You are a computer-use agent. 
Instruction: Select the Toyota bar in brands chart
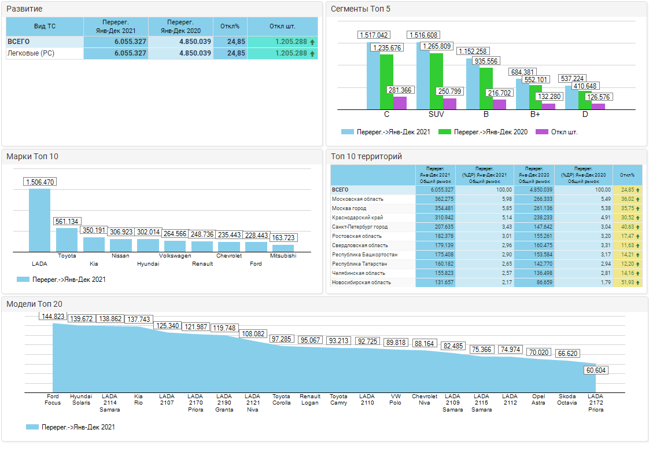(67, 239)
